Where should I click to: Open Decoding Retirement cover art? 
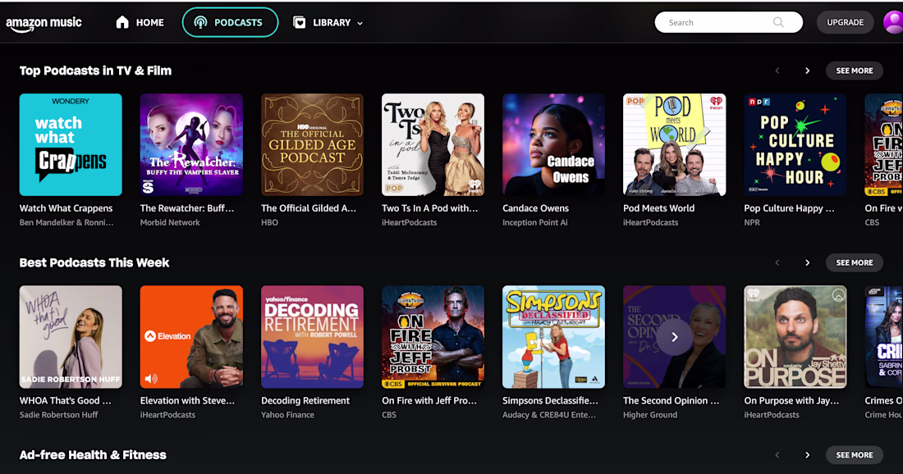pyautogui.click(x=312, y=337)
